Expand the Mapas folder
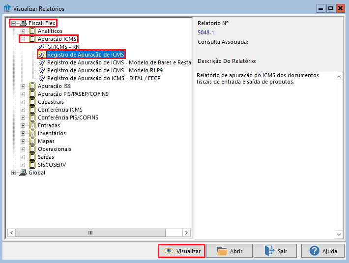This screenshot has height=263, width=349. (23, 141)
